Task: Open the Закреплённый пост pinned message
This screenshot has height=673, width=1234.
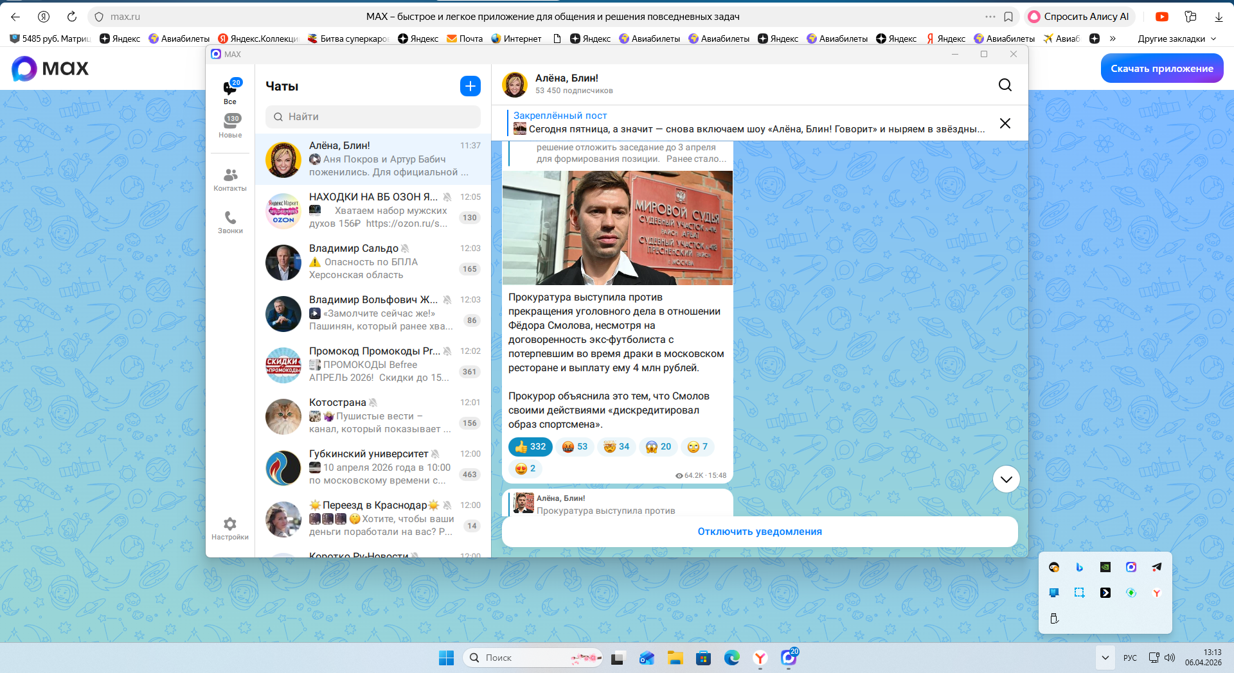Action: pos(749,123)
